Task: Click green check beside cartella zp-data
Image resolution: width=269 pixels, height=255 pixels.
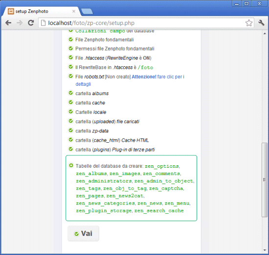Action: click(71, 130)
